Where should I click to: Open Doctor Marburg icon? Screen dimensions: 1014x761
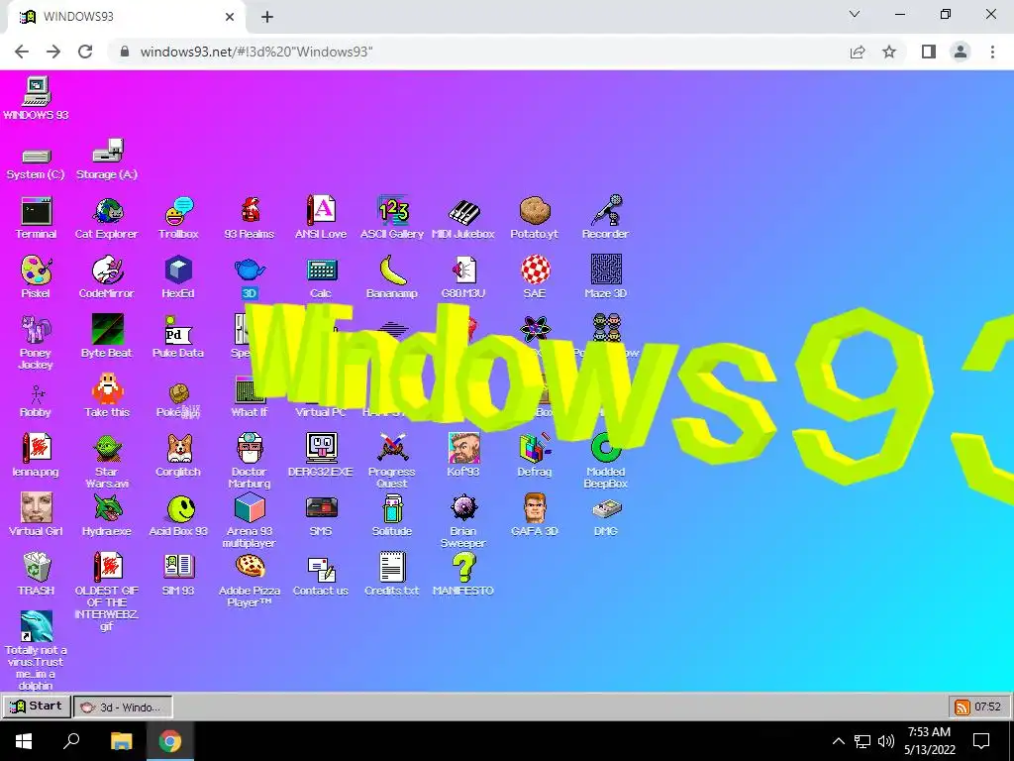(x=250, y=448)
